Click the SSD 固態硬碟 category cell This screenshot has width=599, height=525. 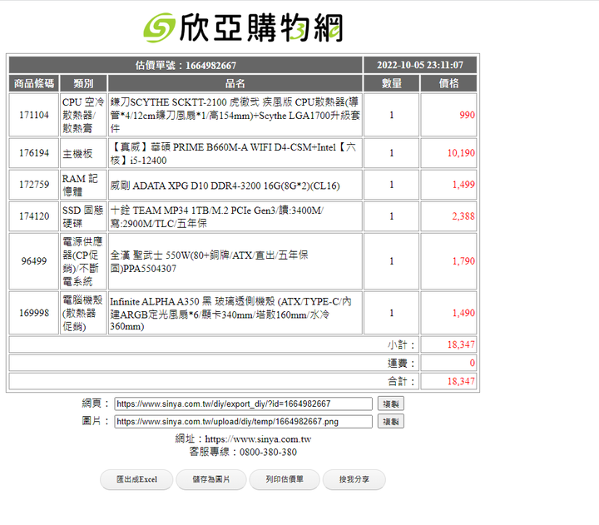point(83,216)
